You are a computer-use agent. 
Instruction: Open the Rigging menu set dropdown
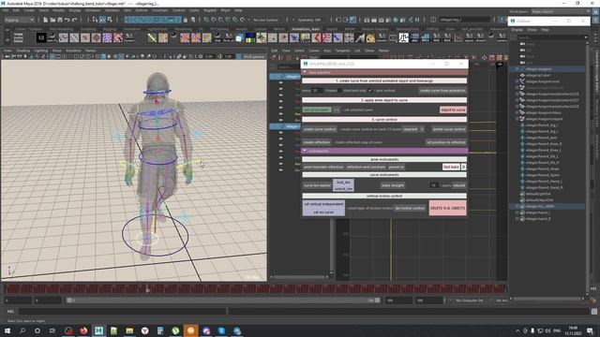pyautogui.click(x=19, y=20)
